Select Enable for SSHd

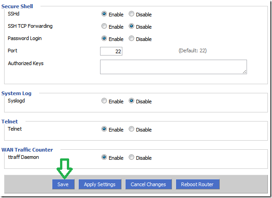[104, 14]
